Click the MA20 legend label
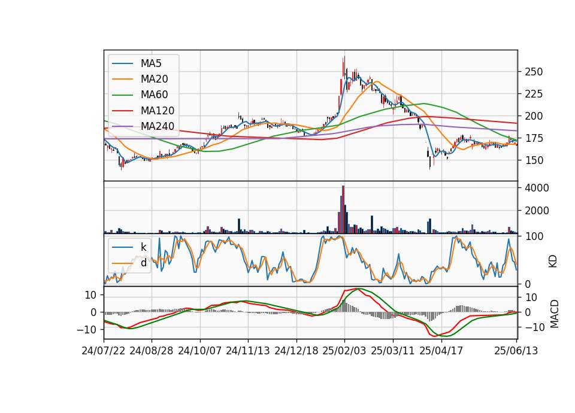The height and width of the screenshot is (413, 575). point(154,79)
